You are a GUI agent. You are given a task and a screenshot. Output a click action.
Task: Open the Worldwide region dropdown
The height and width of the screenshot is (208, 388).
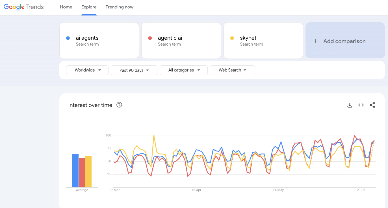click(87, 70)
